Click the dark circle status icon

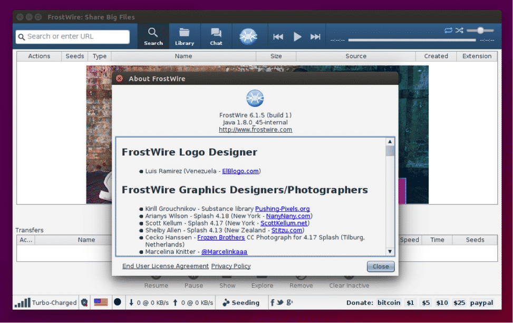(x=118, y=302)
